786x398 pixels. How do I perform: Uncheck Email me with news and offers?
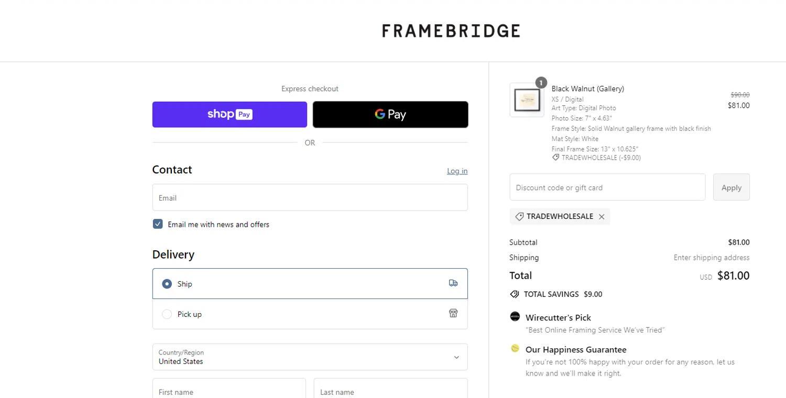point(158,224)
